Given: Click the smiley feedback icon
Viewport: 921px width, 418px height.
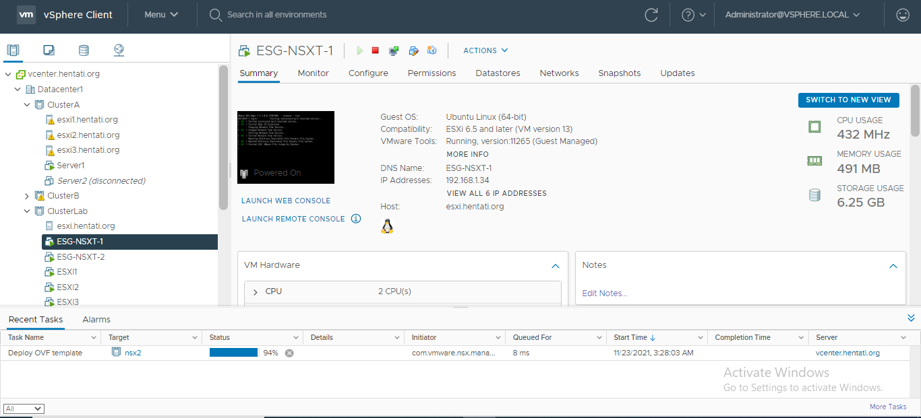Looking at the screenshot, I should tap(902, 15).
